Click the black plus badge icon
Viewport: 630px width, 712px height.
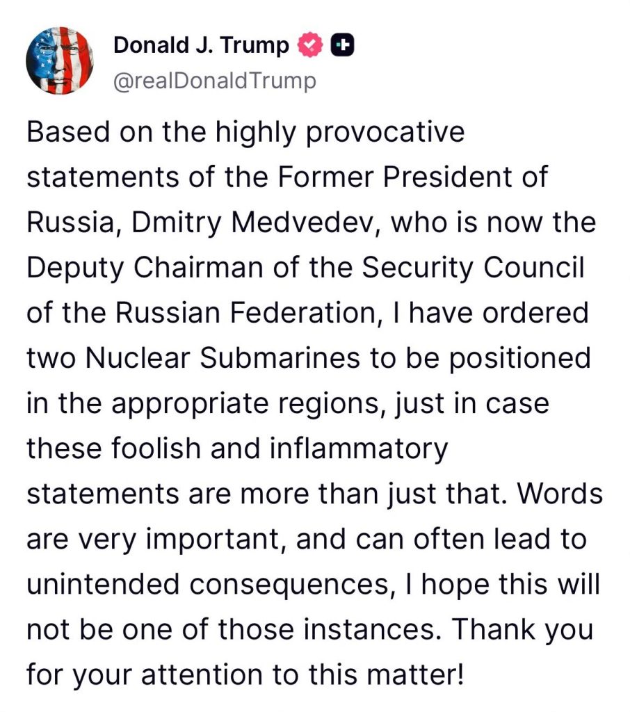click(x=343, y=46)
